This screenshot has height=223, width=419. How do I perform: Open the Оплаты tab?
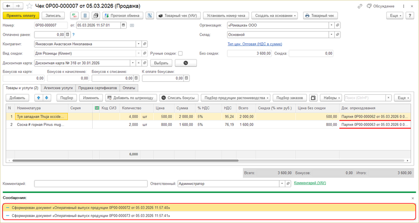point(129,87)
